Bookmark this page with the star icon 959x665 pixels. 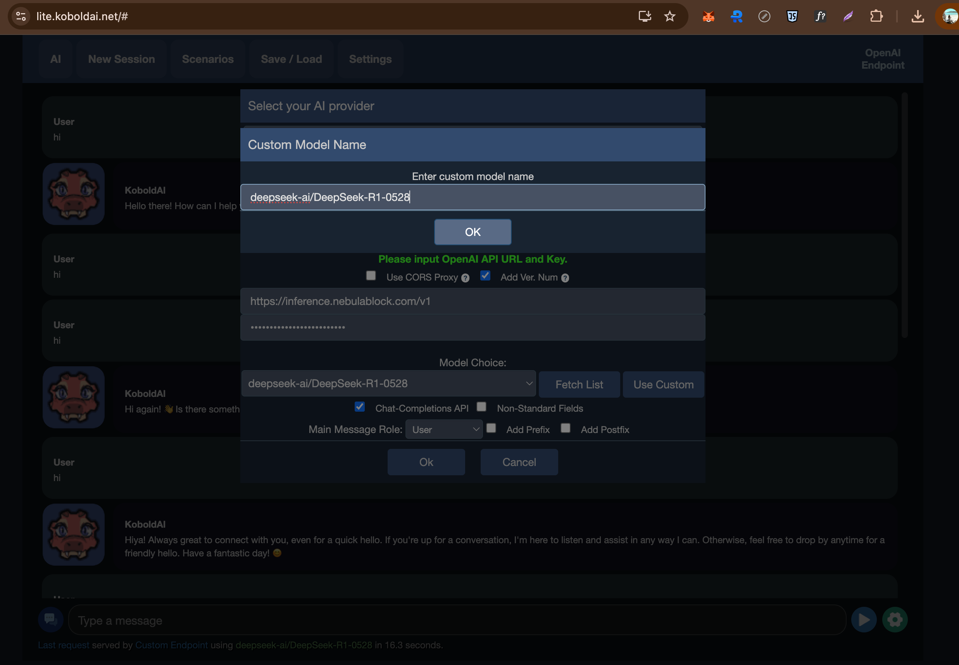670,16
